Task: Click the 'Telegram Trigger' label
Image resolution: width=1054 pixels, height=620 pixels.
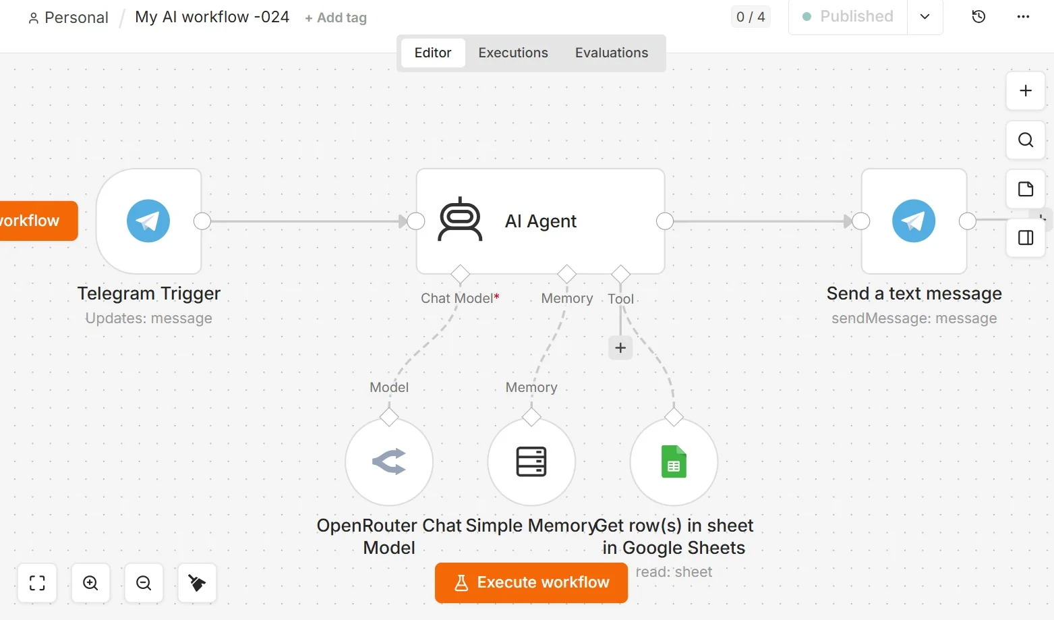Action: pyautogui.click(x=149, y=293)
